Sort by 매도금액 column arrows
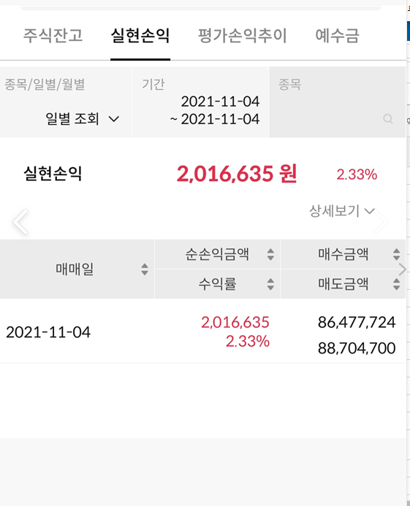The height and width of the screenshot is (506, 410). click(x=396, y=284)
